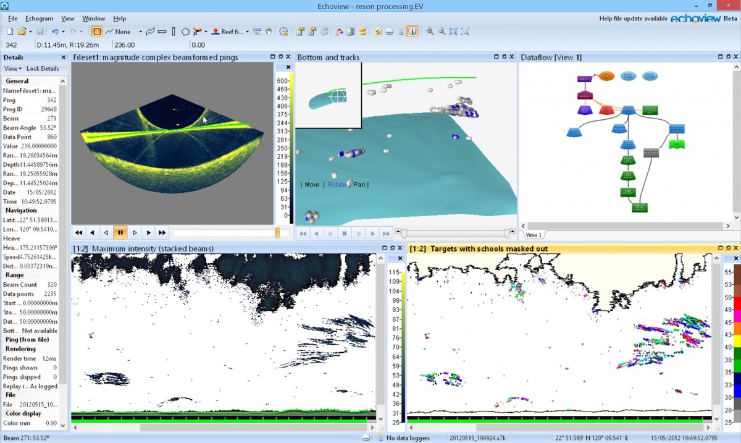Close the Fileset1 color legend
The image size is (741, 443).
tap(288, 67)
